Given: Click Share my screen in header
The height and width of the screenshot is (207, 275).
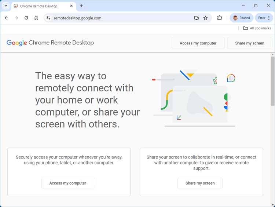Looking at the screenshot, I should point(250,43).
